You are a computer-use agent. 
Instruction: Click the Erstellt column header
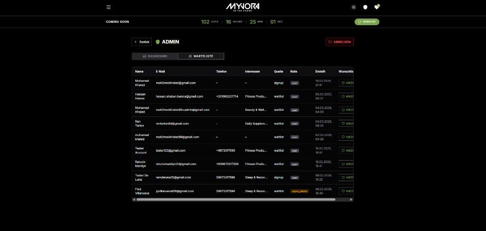coord(320,71)
